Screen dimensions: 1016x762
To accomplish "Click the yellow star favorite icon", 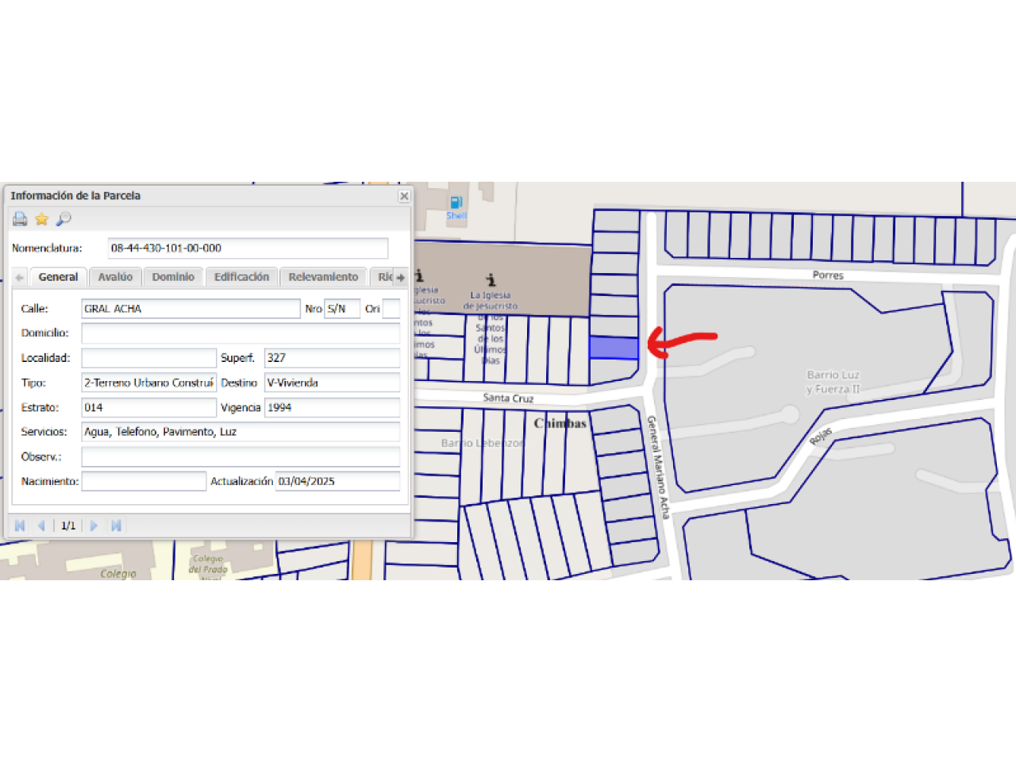I will click(x=41, y=219).
